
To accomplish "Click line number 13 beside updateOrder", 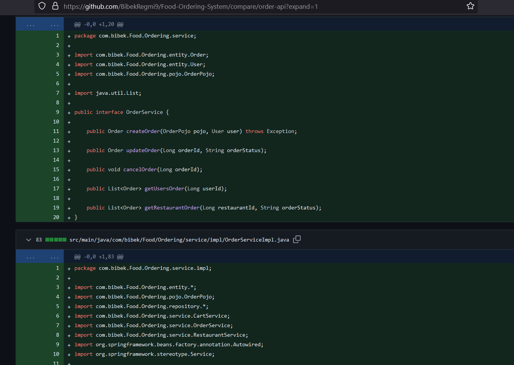I will tap(56, 151).
